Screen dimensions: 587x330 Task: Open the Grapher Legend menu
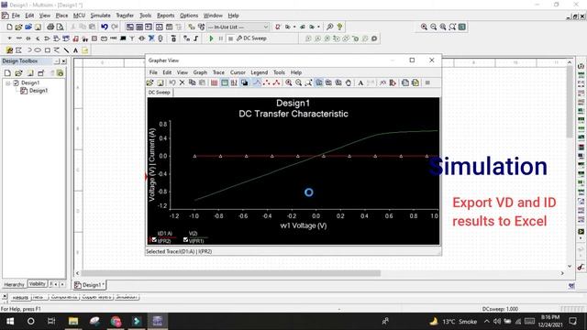pyautogui.click(x=259, y=72)
